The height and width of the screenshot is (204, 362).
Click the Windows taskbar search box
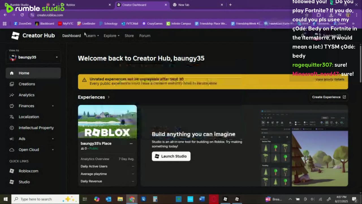point(45,199)
